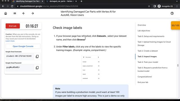Image resolution: width=180 pixels, height=101 pixels.
Task: Open the browser side panel icon
Action: pyautogui.click(x=154, y=6)
